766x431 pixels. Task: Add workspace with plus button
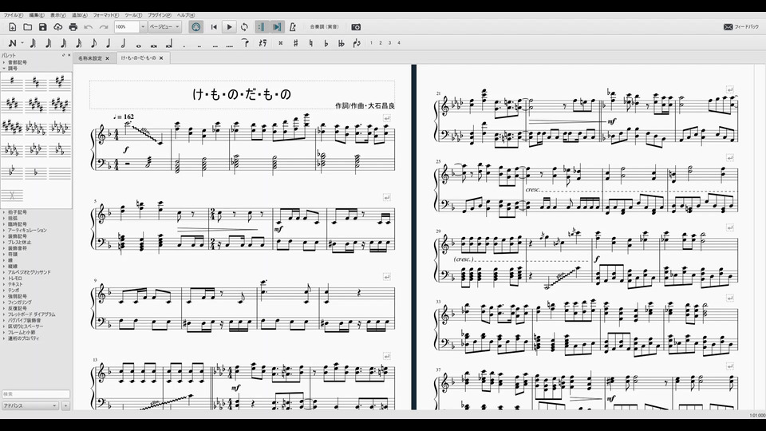pos(65,405)
